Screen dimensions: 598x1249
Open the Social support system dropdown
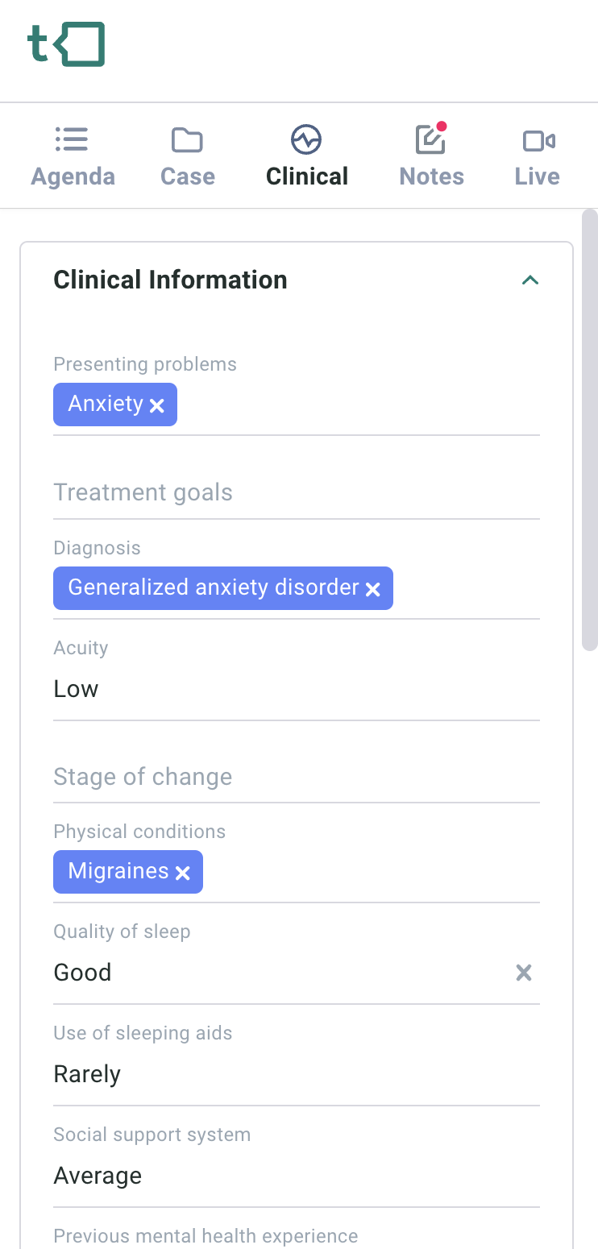pos(296,1176)
